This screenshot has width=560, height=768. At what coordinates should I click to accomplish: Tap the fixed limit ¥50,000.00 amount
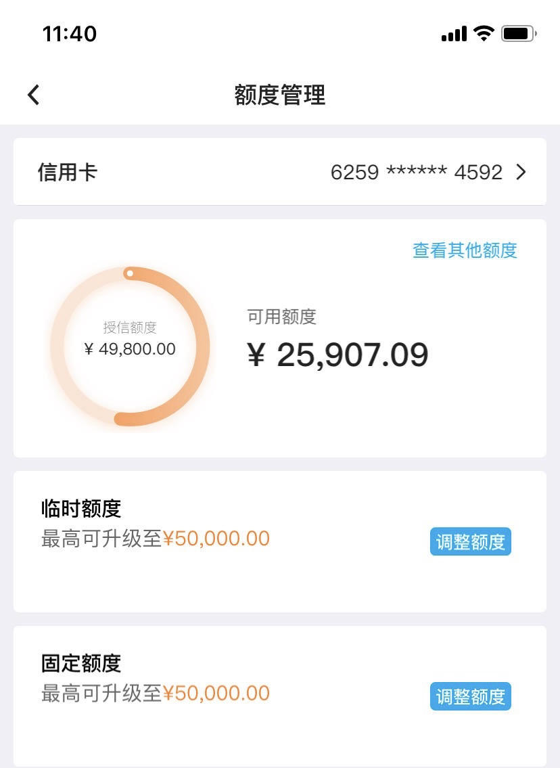click(216, 693)
